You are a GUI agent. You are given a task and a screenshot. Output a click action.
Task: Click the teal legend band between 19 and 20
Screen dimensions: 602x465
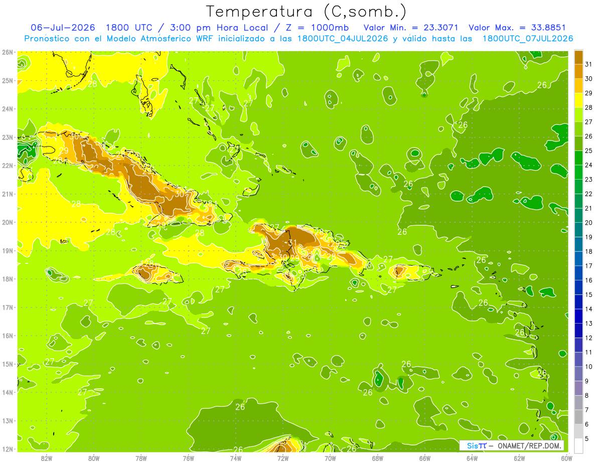coord(578,230)
